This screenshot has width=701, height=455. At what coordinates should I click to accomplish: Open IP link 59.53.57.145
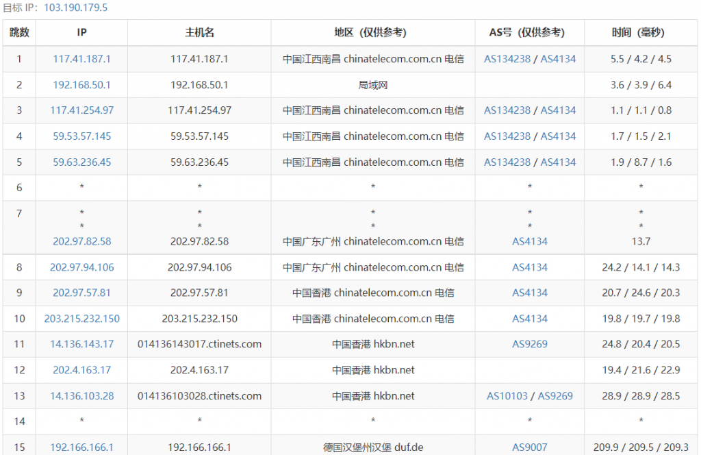tap(81, 136)
